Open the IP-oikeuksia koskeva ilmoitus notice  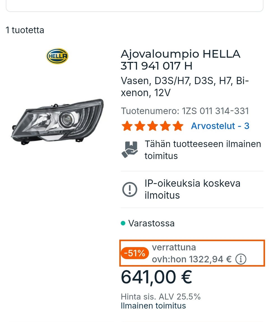click(193, 189)
